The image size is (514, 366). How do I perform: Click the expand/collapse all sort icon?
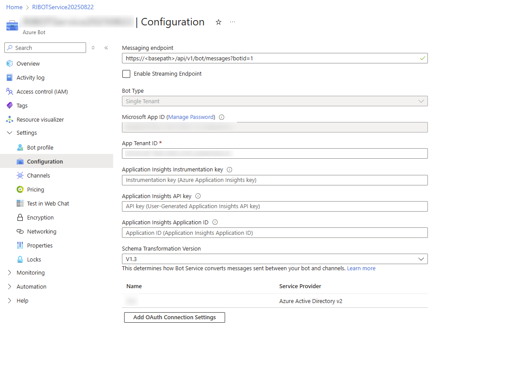tap(93, 48)
